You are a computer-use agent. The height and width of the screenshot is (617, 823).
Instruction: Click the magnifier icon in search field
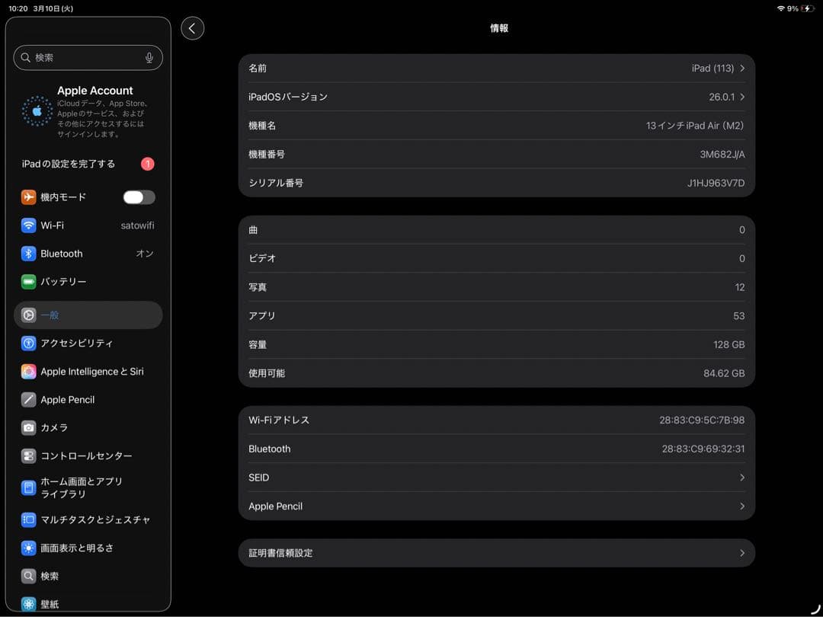tap(25, 58)
